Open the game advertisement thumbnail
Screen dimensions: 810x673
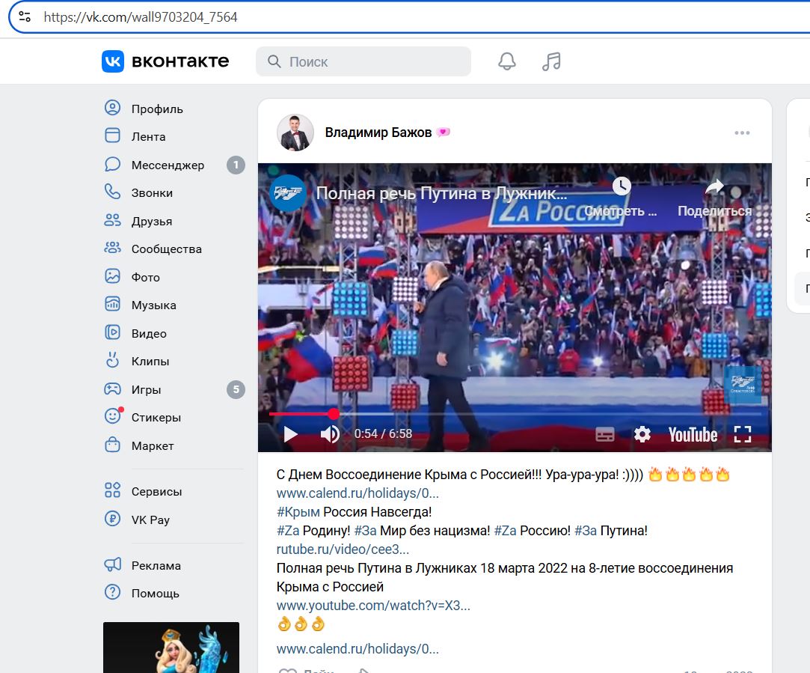click(x=171, y=647)
